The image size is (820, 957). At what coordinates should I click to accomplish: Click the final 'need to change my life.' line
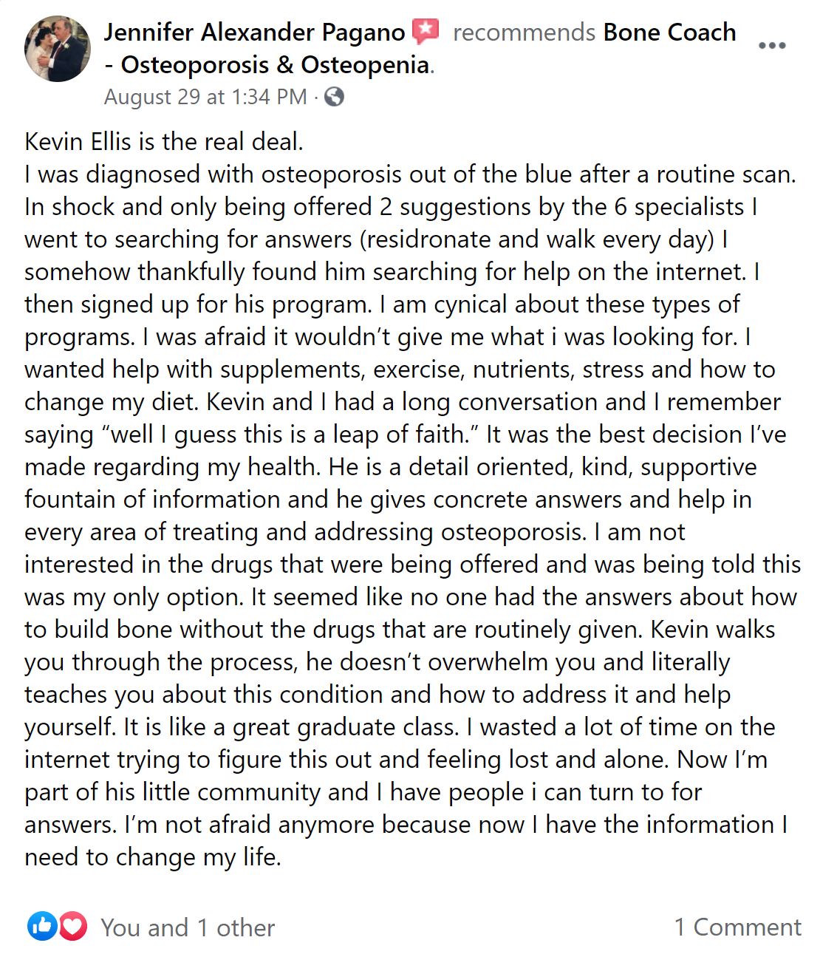point(153,856)
